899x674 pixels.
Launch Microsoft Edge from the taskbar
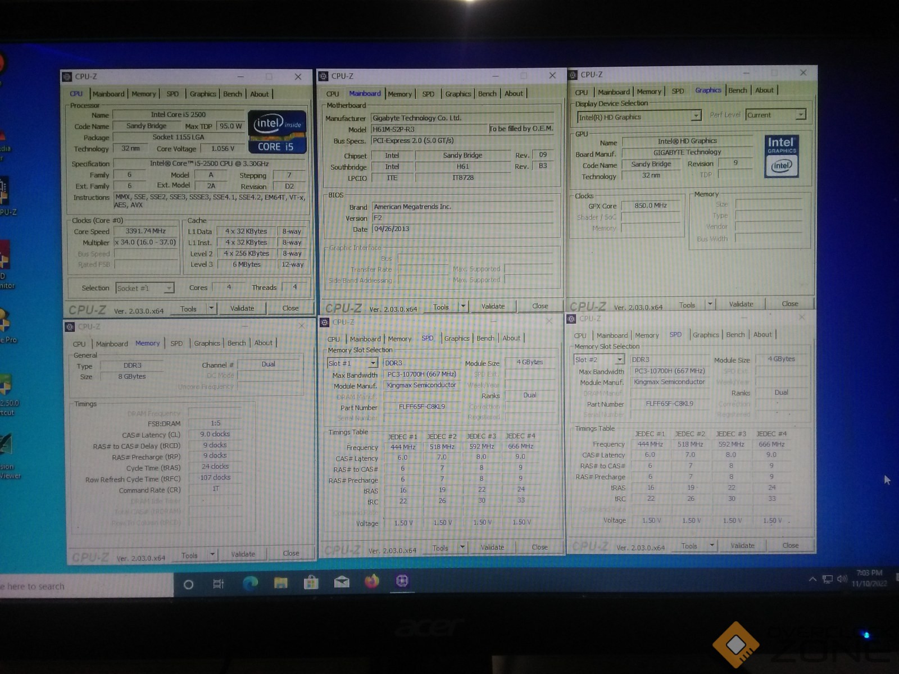[x=250, y=583]
